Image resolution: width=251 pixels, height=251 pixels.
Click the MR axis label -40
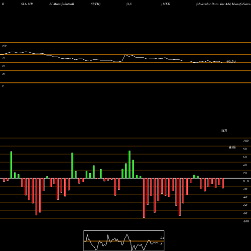[x=245, y=197]
